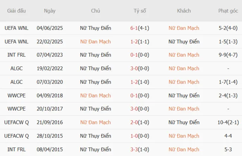Screen dimensions: 242x156
Task: Open the 1-0(0-0) match score
Action: (140, 136)
